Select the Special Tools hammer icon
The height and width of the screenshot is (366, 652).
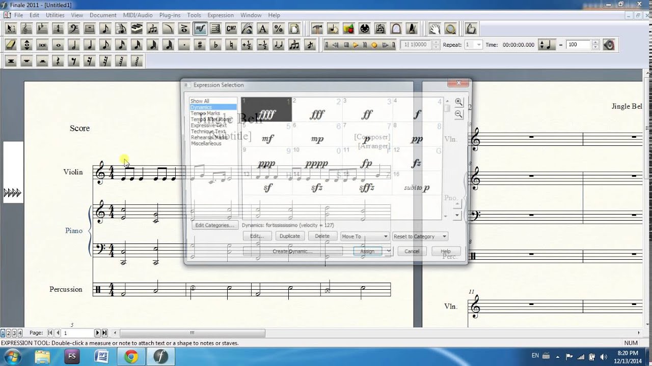pos(317,28)
